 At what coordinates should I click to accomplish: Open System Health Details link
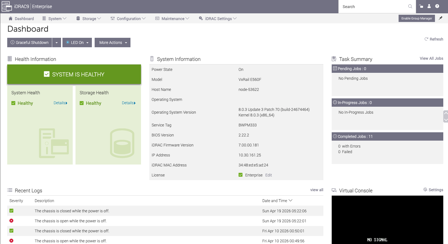pos(61,103)
